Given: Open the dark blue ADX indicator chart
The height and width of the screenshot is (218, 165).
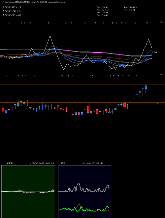Looking at the screenshot, I should 84,192.
